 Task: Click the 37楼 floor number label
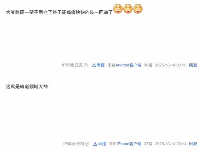tap(148, 144)
